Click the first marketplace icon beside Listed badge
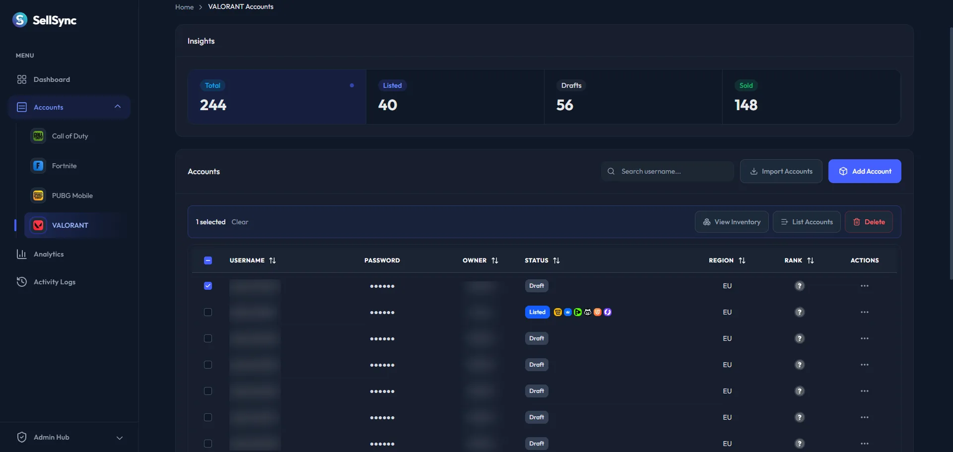The width and height of the screenshot is (953, 452). click(x=558, y=312)
